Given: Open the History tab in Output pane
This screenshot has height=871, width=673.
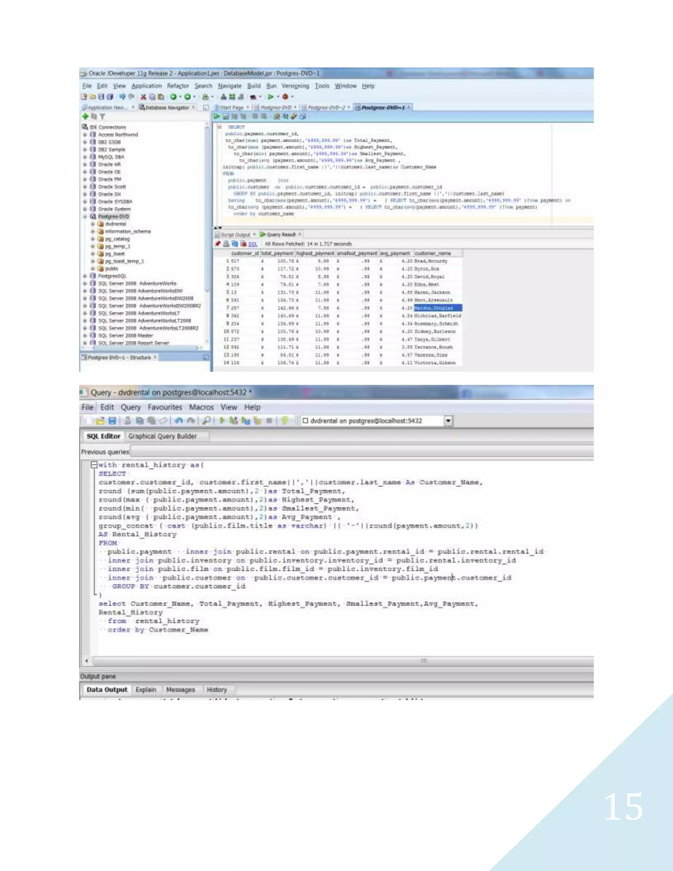Looking at the screenshot, I should tap(217, 690).
